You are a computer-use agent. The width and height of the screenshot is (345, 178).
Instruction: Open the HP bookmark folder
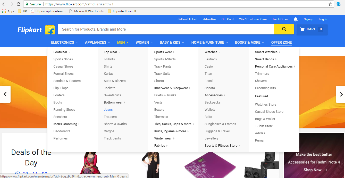coord(22,11)
